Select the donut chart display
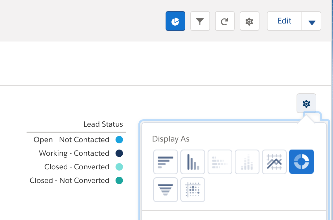The width and height of the screenshot is (333, 220). [301, 162]
